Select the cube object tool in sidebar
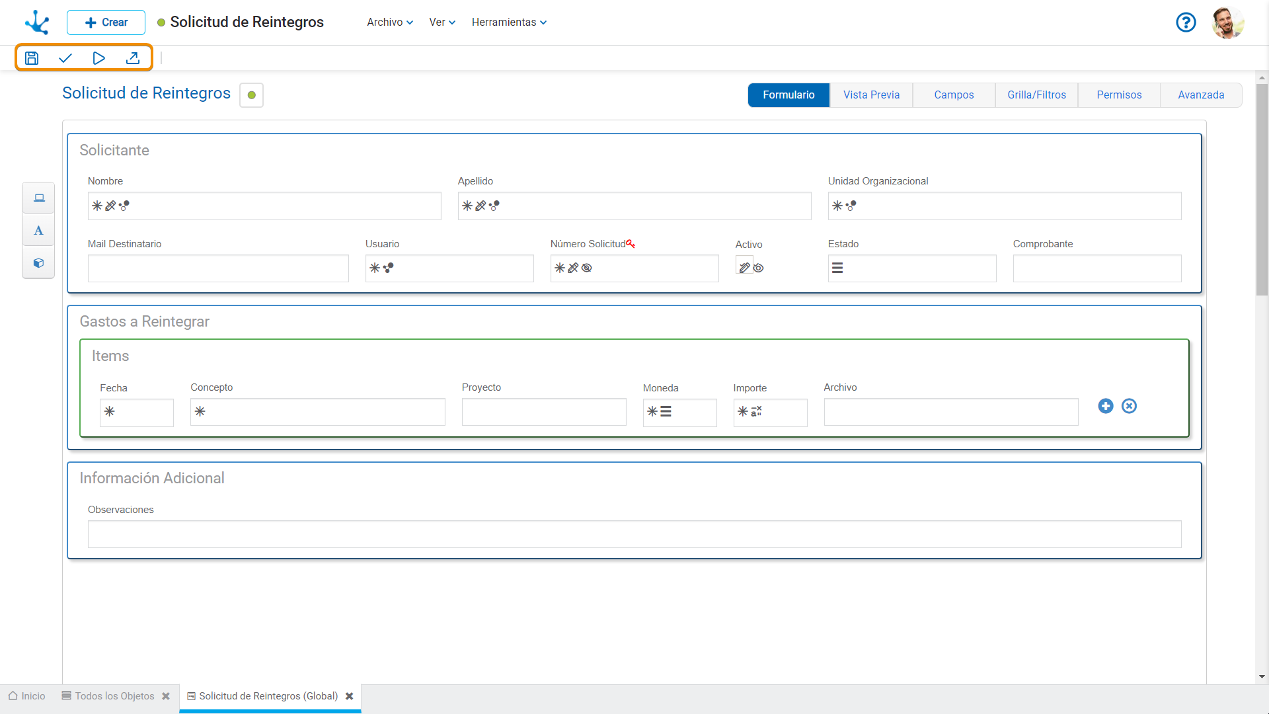 (x=39, y=263)
